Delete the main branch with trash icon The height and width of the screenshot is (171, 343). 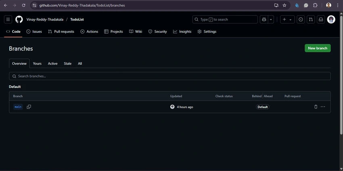coord(316,107)
